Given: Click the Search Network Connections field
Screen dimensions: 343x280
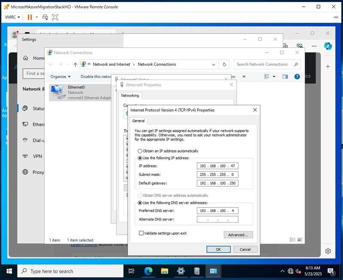Looking at the screenshot, I should click(x=267, y=64).
